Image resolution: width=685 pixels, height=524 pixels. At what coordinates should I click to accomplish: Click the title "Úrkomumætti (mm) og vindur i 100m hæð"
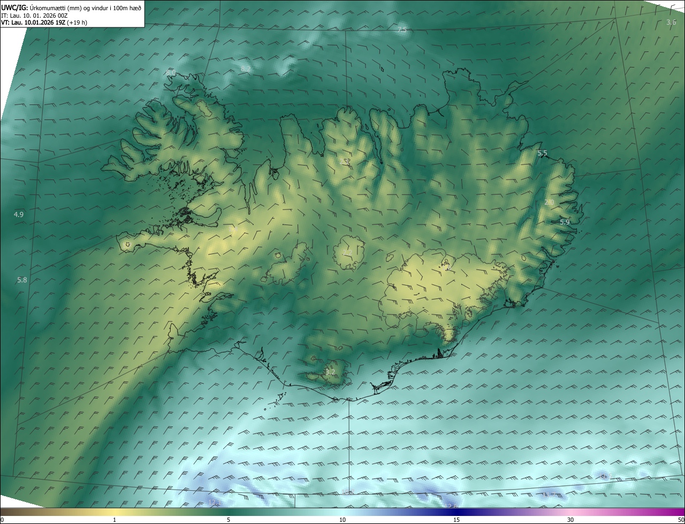(86, 8)
